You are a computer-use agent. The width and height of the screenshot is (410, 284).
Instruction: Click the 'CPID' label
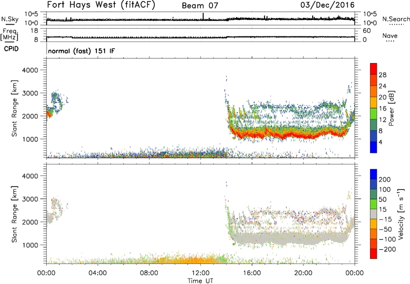point(11,49)
